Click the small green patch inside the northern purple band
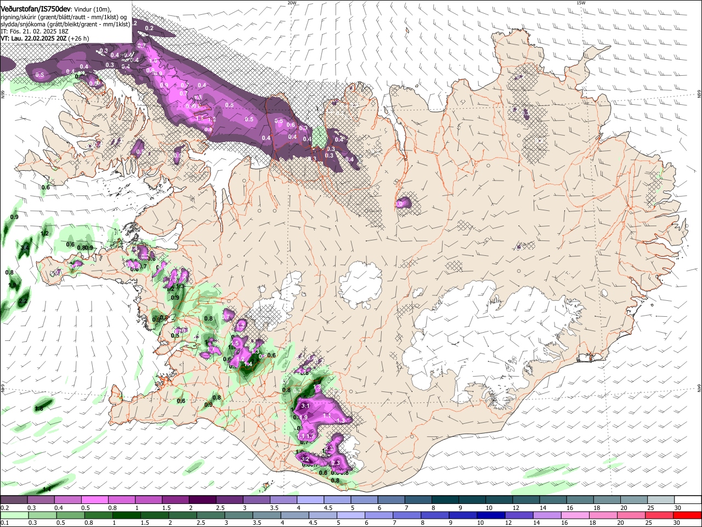The height and width of the screenshot is (527, 702). point(319,136)
